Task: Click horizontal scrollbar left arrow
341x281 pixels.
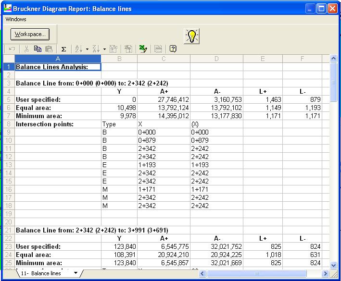Action: click(x=202, y=273)
